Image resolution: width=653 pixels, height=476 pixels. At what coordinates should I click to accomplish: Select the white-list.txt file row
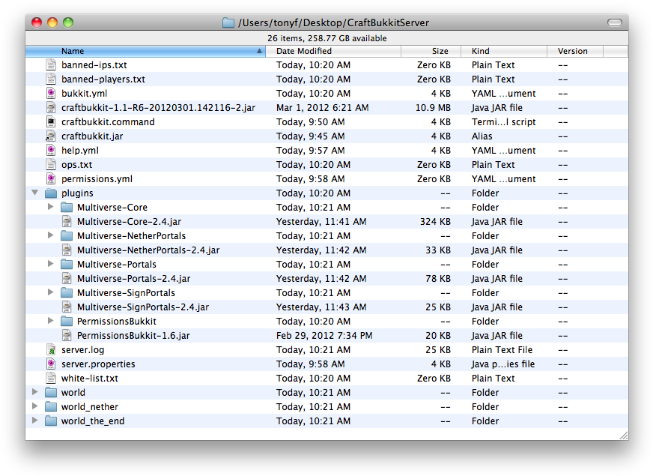click(x=187, y=378)
